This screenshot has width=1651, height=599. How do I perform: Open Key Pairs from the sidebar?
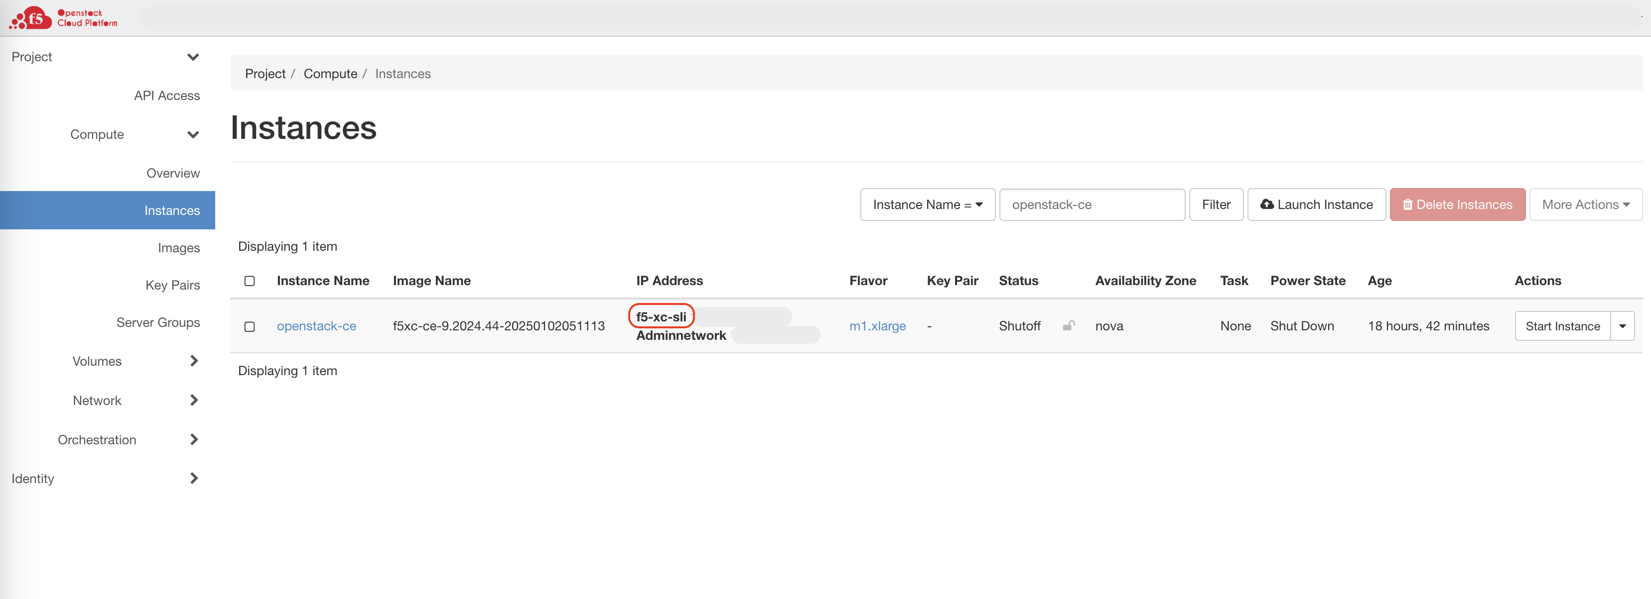172,285
